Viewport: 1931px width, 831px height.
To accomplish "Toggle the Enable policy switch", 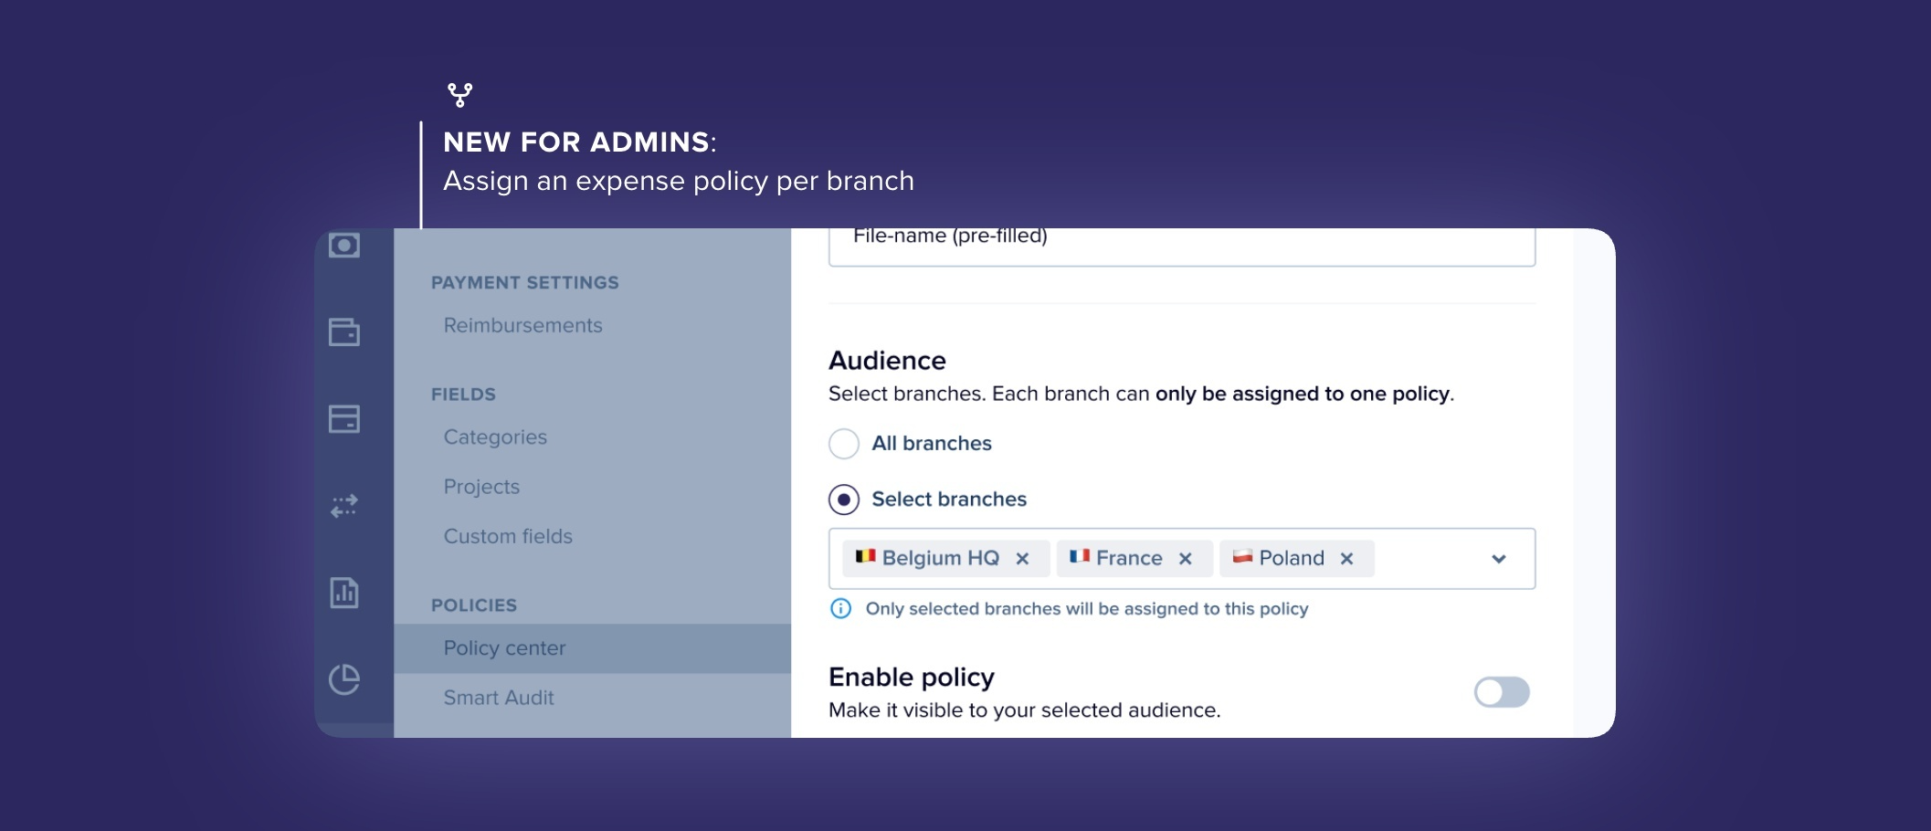I will 1502,692.
